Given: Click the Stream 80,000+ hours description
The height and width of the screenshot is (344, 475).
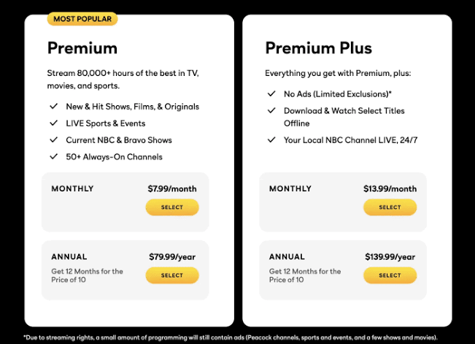Looking at the screenshot, I should coord(123,80).
